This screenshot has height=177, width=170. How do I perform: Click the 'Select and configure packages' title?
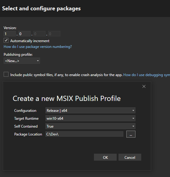pos(42,8)
